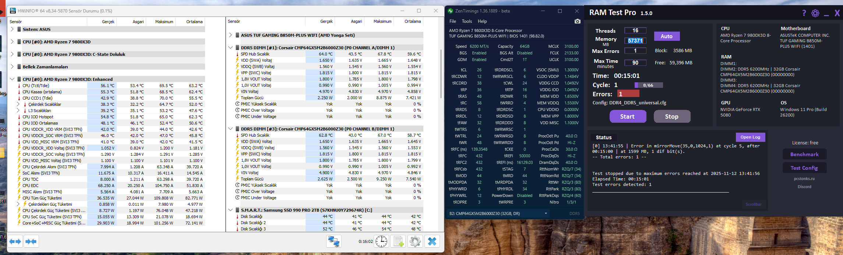Expand ASUS TUF GAMING B850M-PLUS WIFI group
This screenshot has height=255, width=843.
230,35
